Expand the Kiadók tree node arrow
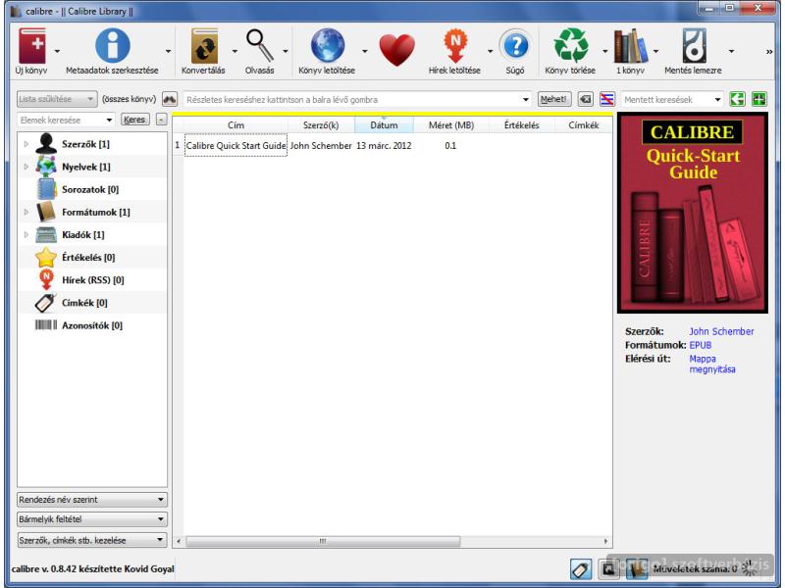 26,234
